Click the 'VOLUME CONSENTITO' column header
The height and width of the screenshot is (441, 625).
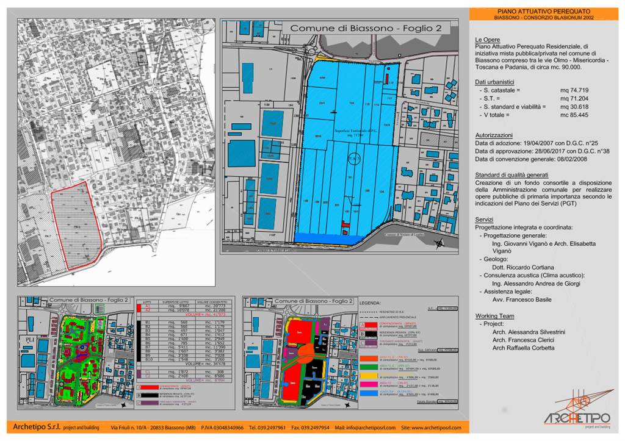pos(212,303)
